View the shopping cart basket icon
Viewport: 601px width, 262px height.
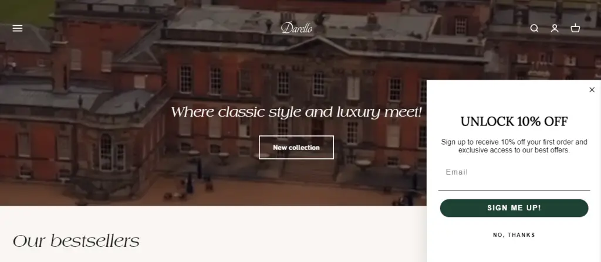click(575, 28)
